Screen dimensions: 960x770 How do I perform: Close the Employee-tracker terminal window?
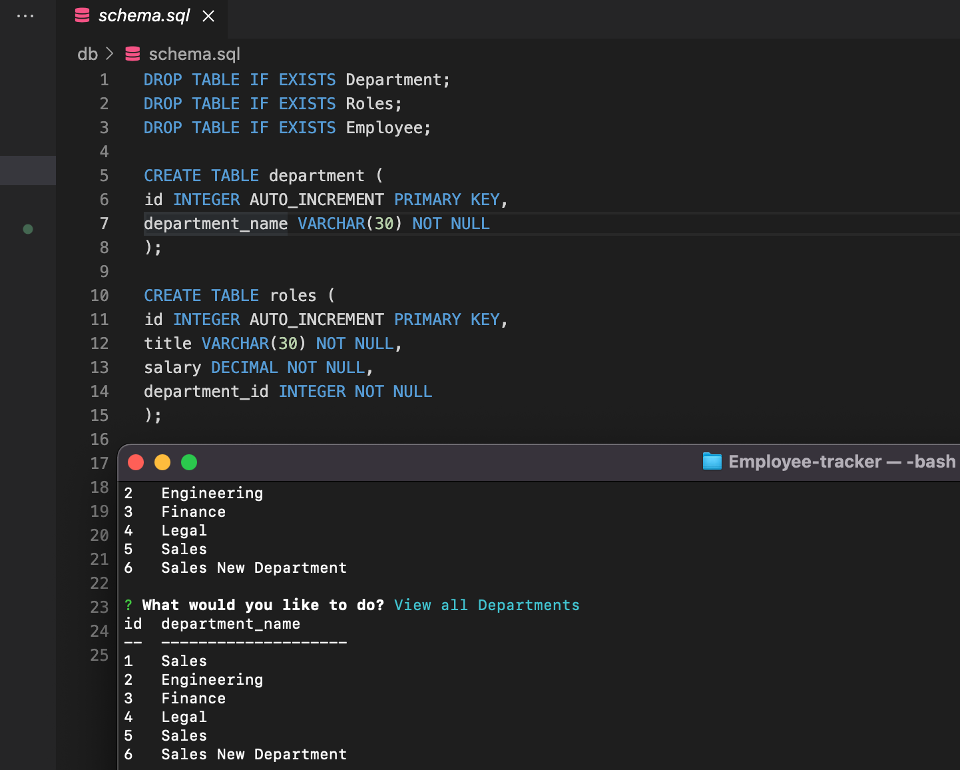(x=136, y=462)
